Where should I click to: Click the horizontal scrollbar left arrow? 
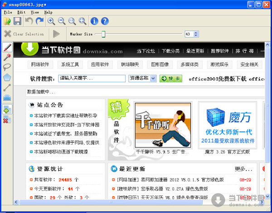coord(16,202)
